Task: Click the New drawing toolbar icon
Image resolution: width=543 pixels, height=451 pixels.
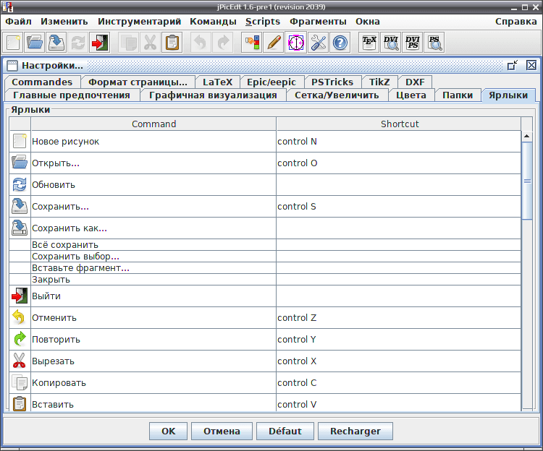Action: [13, 43]
